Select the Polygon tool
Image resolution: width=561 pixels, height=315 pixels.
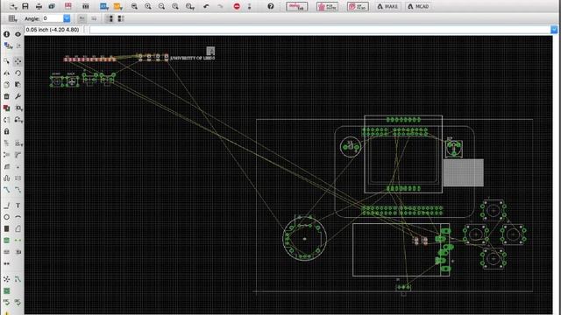pos(18,228)
